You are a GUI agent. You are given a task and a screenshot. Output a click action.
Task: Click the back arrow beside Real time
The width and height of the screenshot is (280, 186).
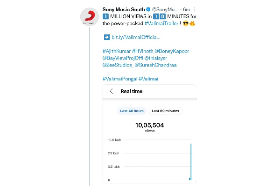[x=112, y=92]
